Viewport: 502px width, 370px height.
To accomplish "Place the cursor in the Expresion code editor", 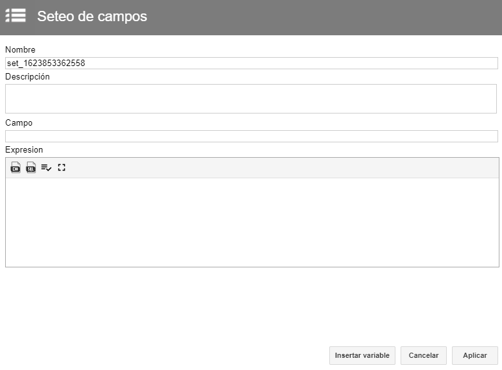I will 252,223.
